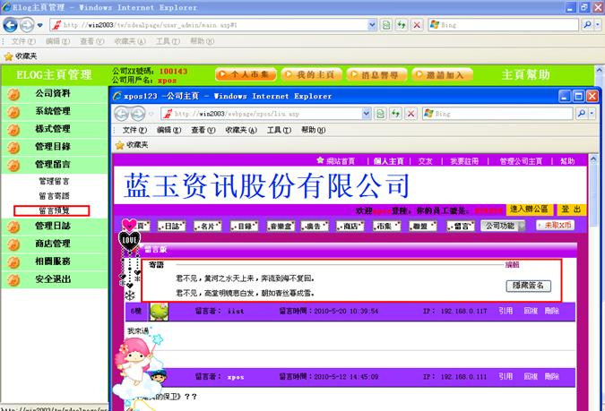Click 留言預覽 link in sidebar
This screenshot has width=605, height=411.
point(53,210)
